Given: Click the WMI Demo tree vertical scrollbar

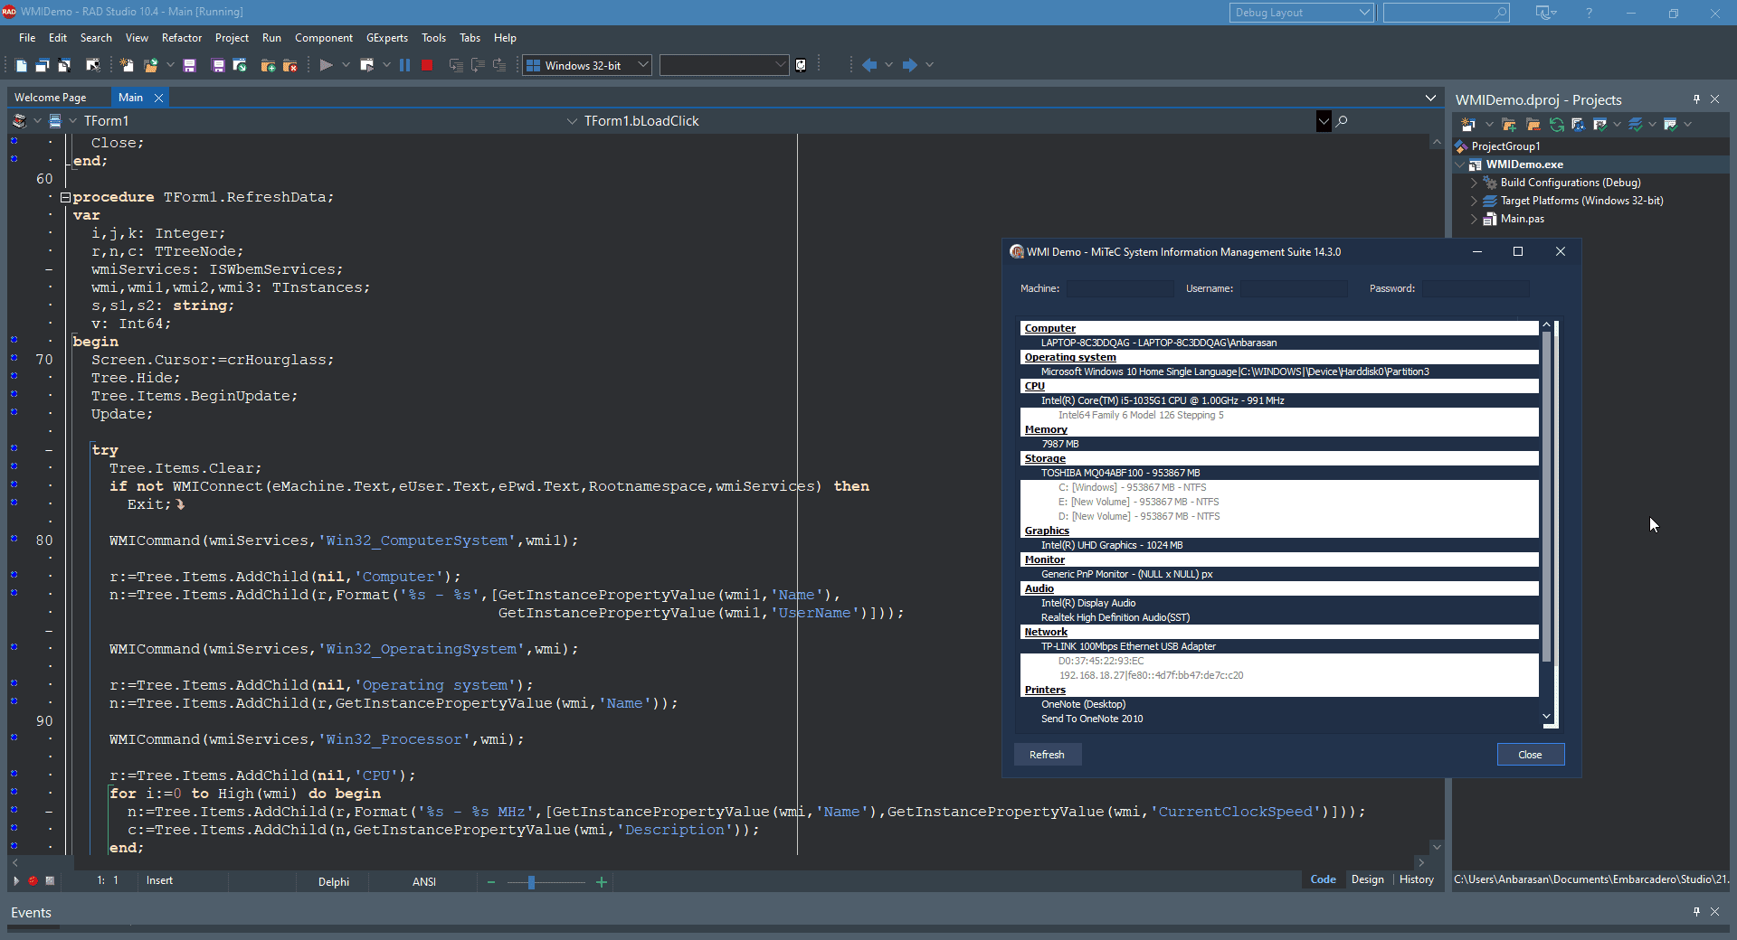Looking at the screenshot, I should [x=1547, y=497].
